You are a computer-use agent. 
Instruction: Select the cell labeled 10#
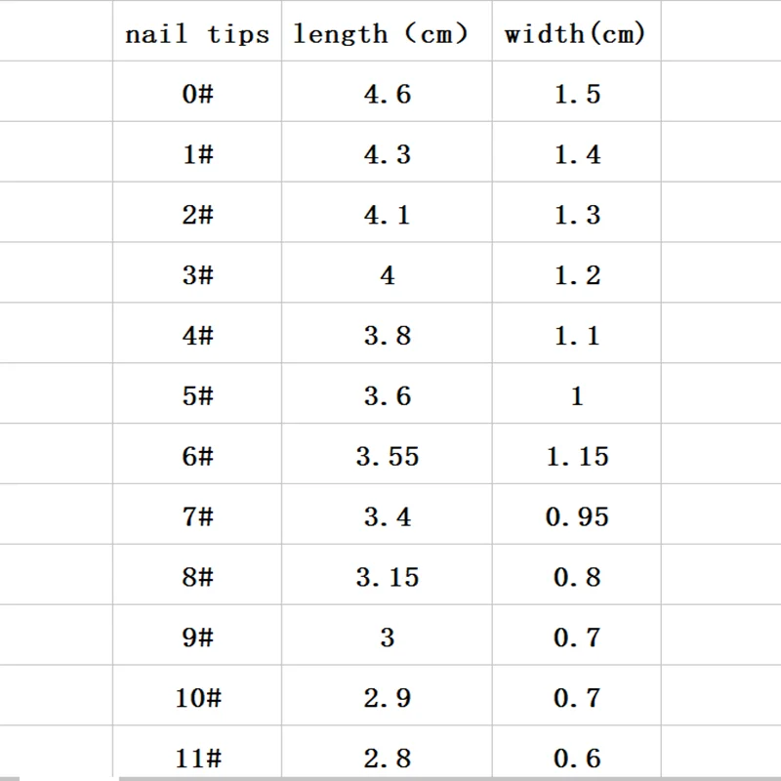coord(197,695)
